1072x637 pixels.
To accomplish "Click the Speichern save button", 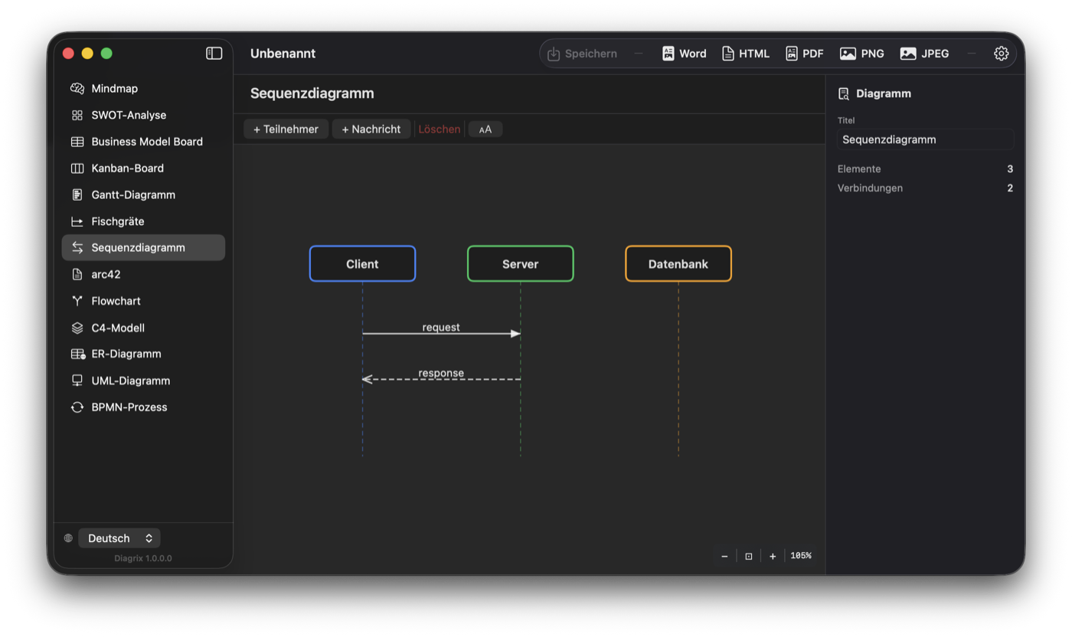I will click(x=583, y=54).
